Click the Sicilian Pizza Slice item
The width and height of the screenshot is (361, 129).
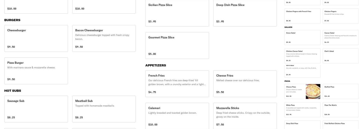coord(177,13)
